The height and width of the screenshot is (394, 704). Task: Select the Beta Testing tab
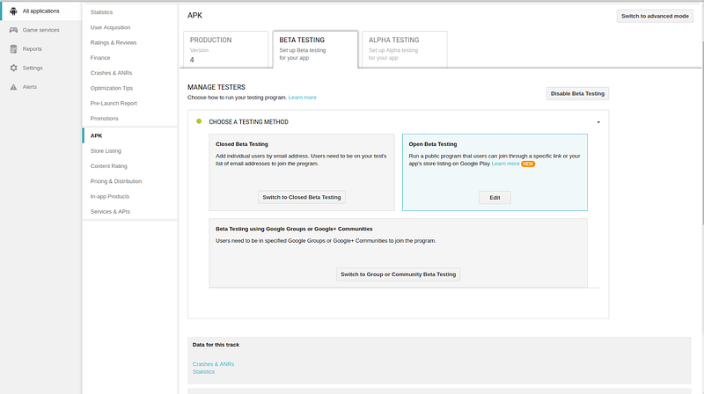click(x=315, y=49)
